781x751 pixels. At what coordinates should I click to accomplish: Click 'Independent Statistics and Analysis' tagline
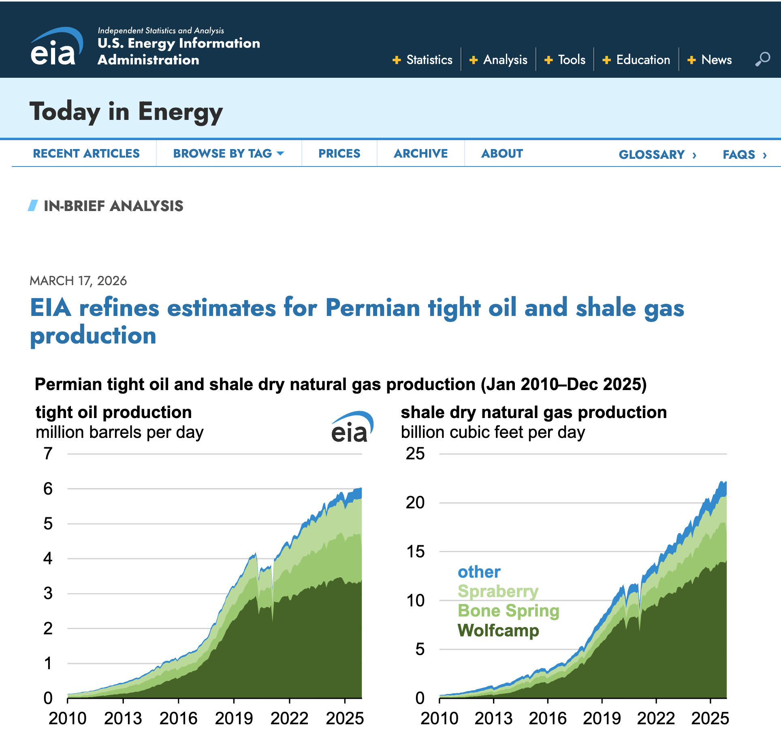coord(161,30)
